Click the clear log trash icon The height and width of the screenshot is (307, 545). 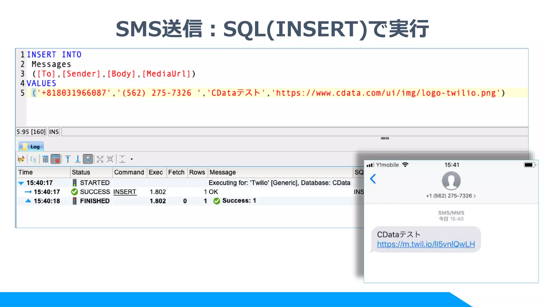pos(46,159)
